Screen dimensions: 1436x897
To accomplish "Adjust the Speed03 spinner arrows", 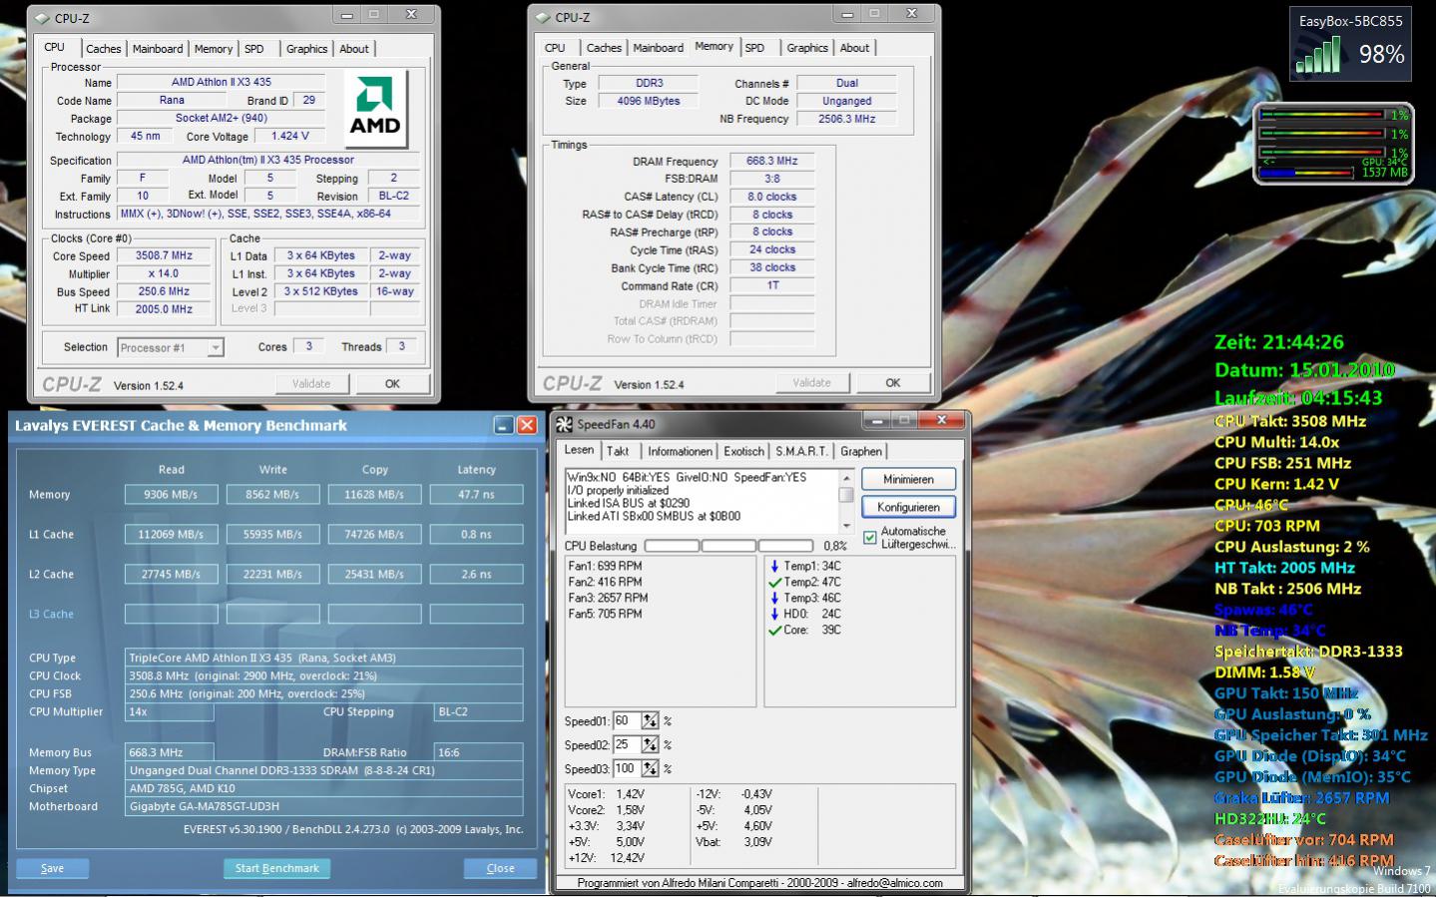I will click(x=650, y=768).
